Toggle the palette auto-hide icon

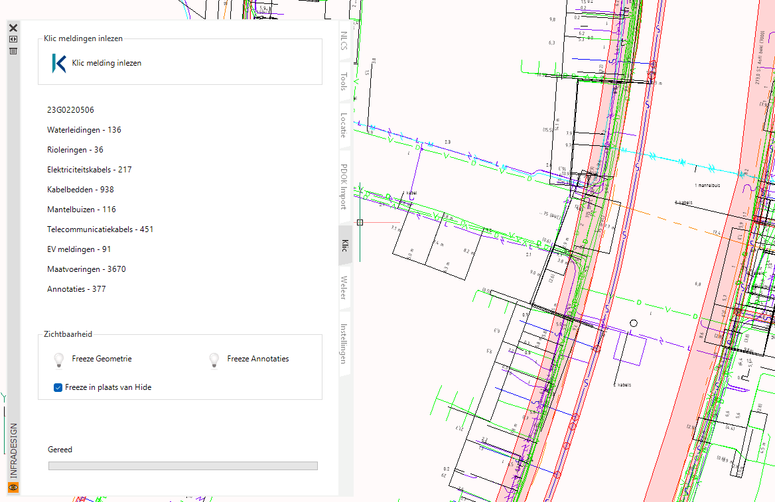click(x=13, y=39)
